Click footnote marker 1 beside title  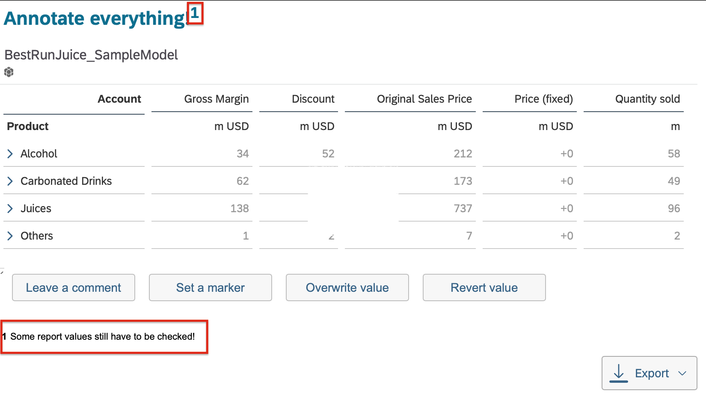(x=195, y=14)
